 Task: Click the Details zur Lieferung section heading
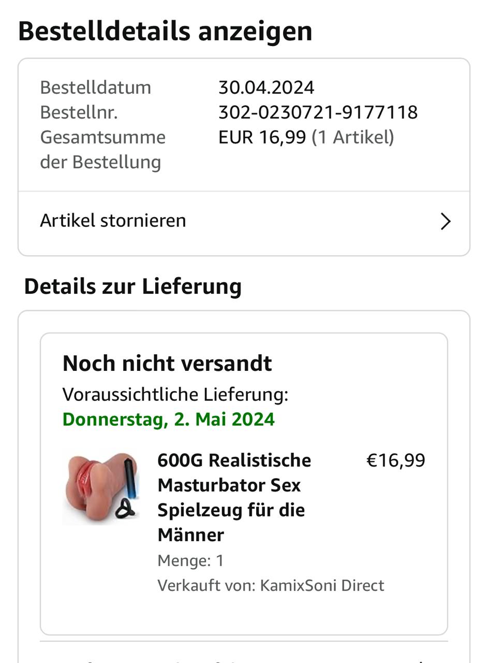133,286
